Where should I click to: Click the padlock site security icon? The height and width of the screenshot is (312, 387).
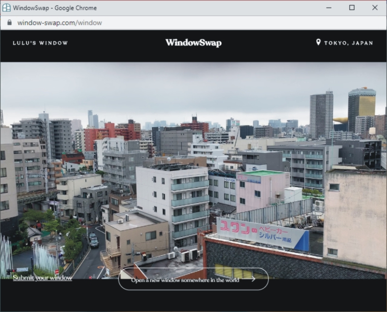coord(9,23)
